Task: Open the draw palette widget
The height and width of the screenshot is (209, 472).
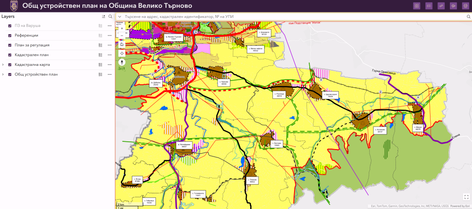Action: coord(453,6)
